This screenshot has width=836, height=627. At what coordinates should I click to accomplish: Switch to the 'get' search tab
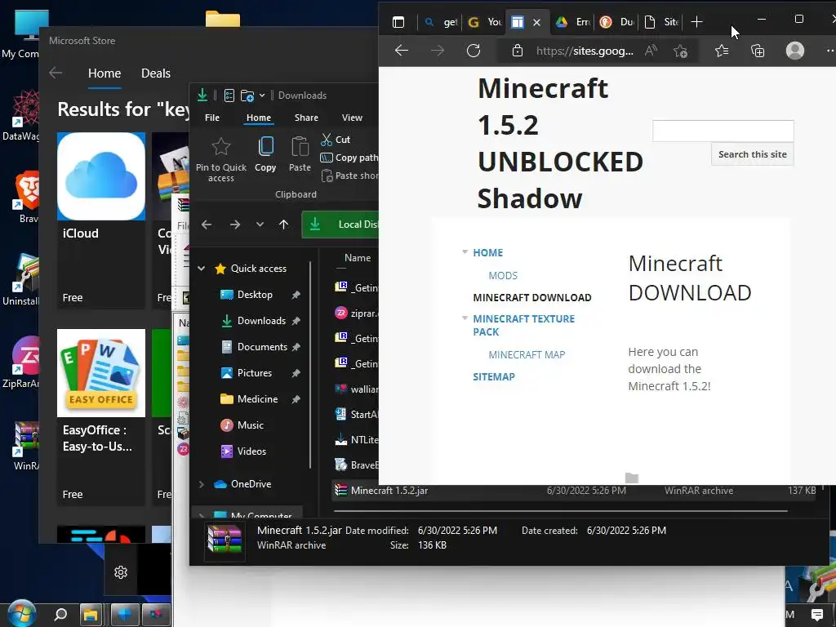[x=440, y=22]
